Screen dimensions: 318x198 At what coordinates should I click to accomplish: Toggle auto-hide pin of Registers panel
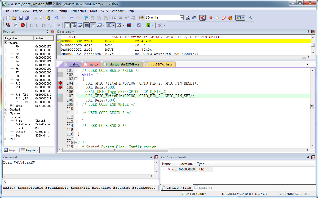[48, 32]
